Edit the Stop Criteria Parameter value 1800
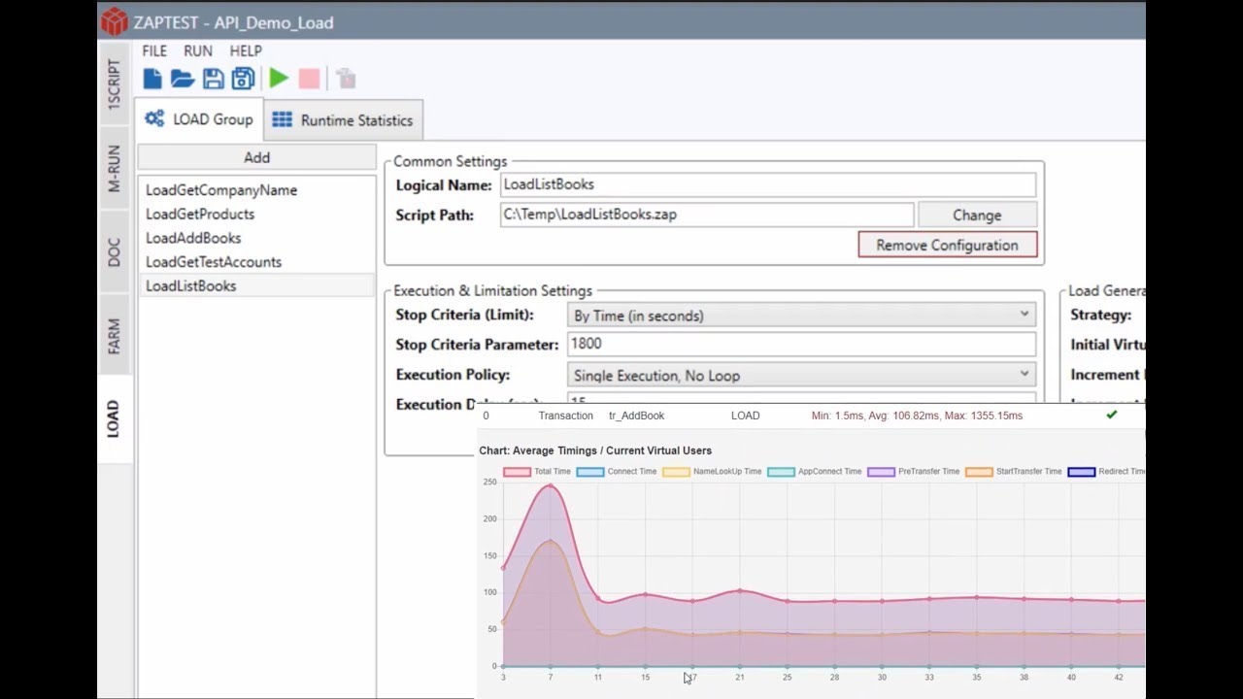1243x699 pixels. [801, 344]
